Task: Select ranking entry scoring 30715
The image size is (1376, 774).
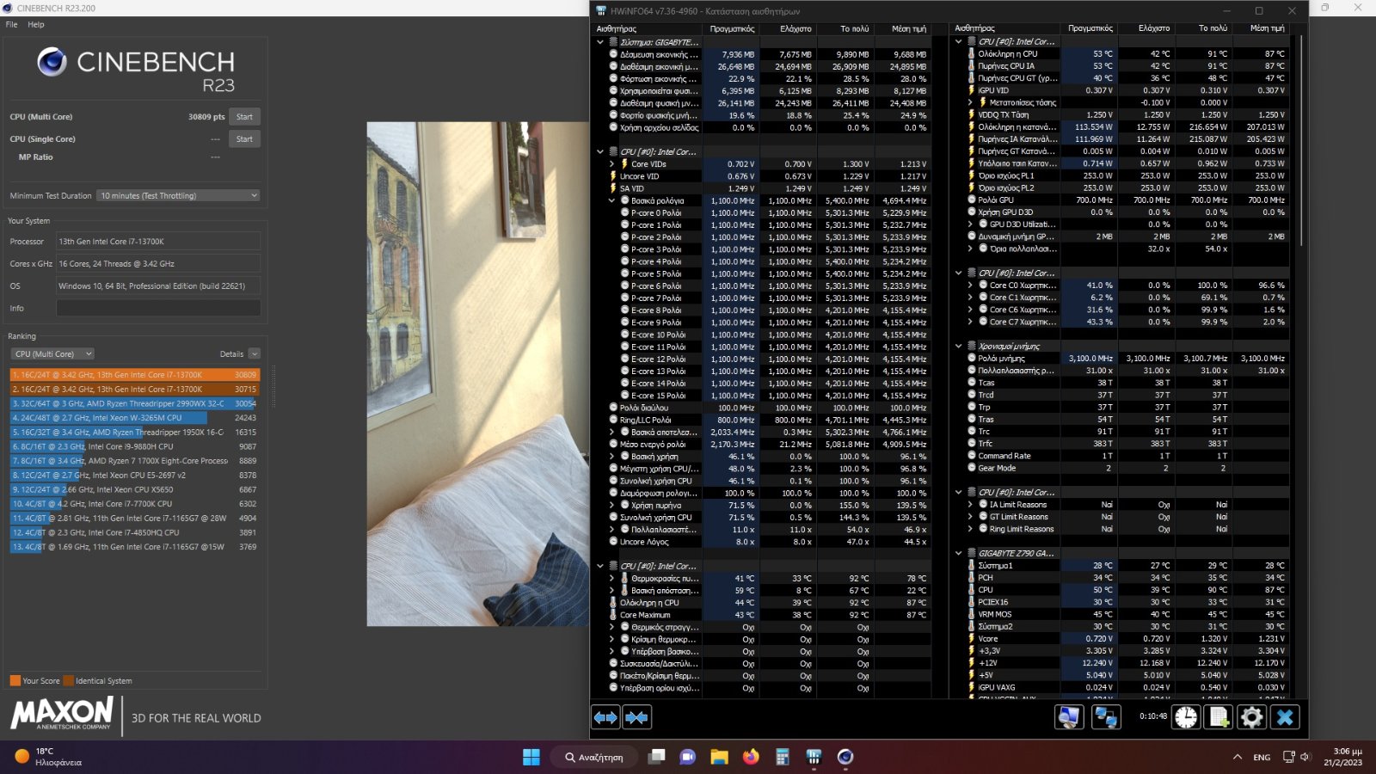Action: 134,389
